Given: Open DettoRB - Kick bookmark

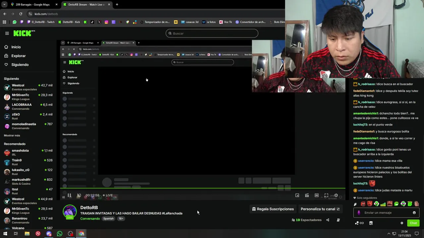Looking at the screenshot, I should (69, 22).
